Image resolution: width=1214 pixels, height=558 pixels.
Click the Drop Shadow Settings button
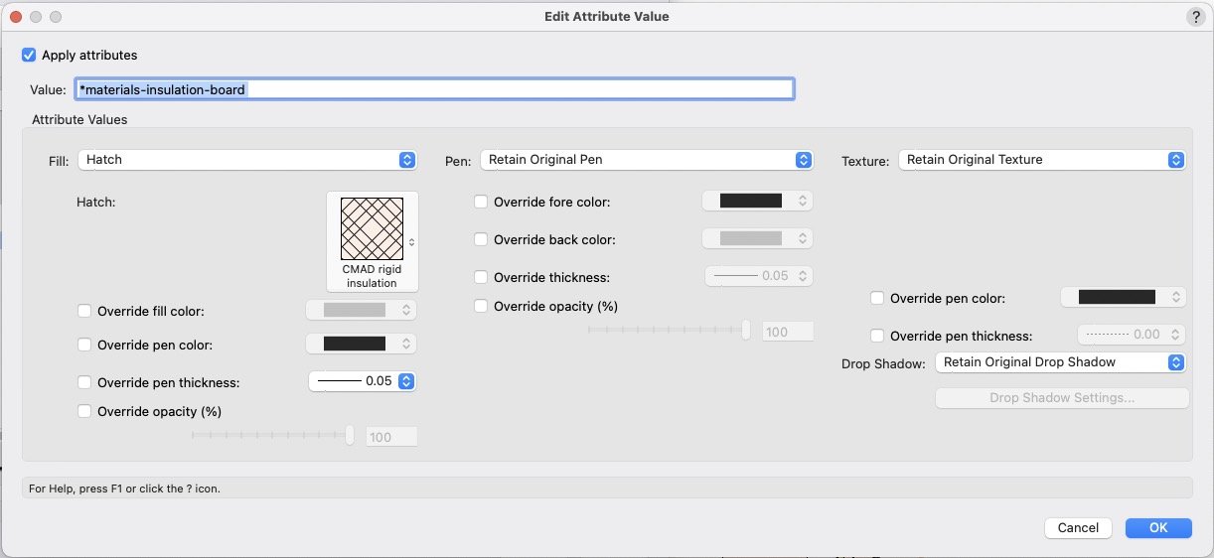coord(1062,398)
